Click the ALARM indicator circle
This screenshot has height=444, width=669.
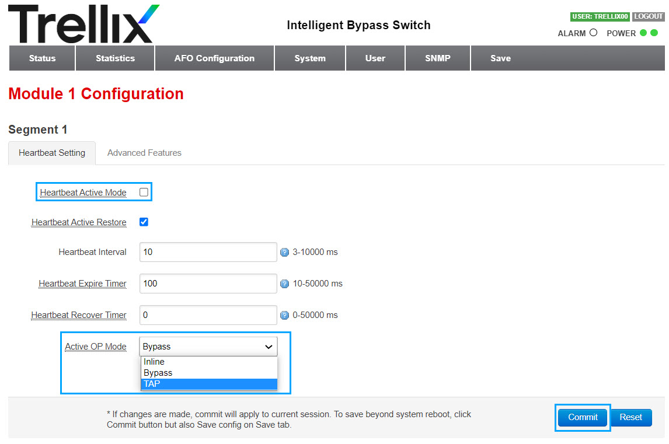tap(593, 33)
